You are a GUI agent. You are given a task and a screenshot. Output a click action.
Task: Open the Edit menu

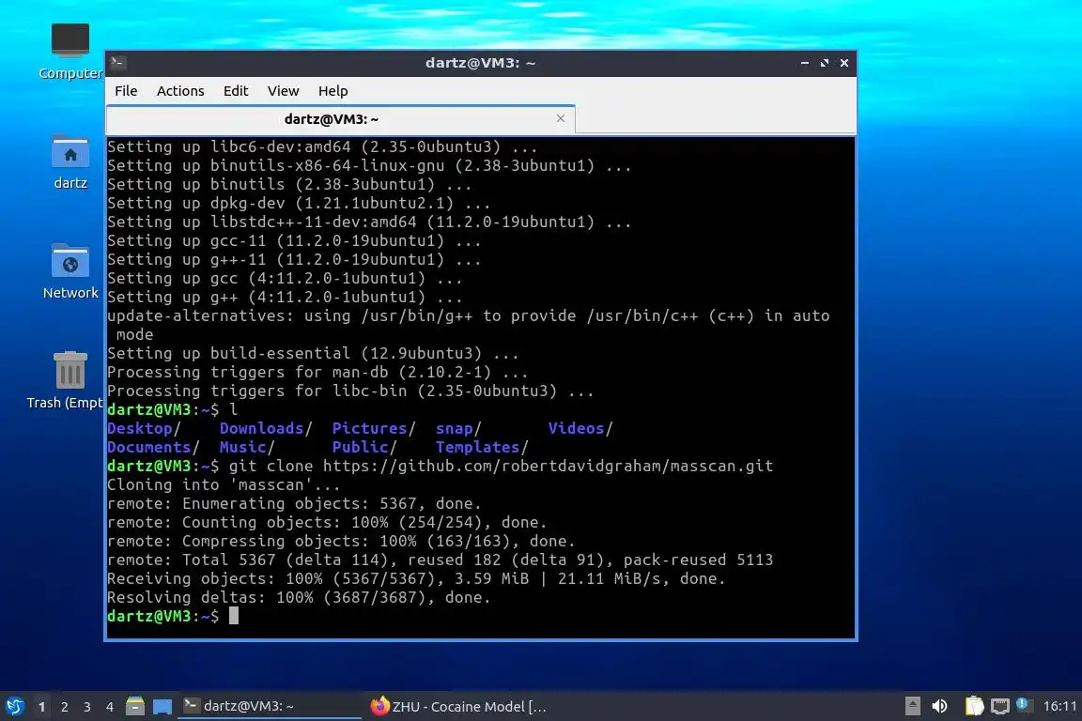[x=236, y=91]
